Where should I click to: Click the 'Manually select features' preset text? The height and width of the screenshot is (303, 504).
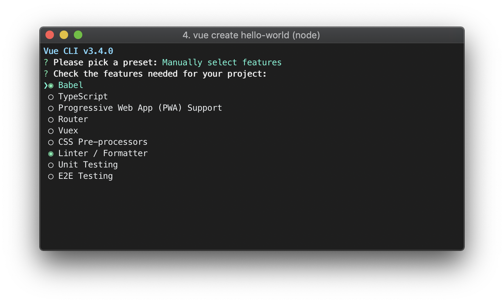tap(222, 62)
